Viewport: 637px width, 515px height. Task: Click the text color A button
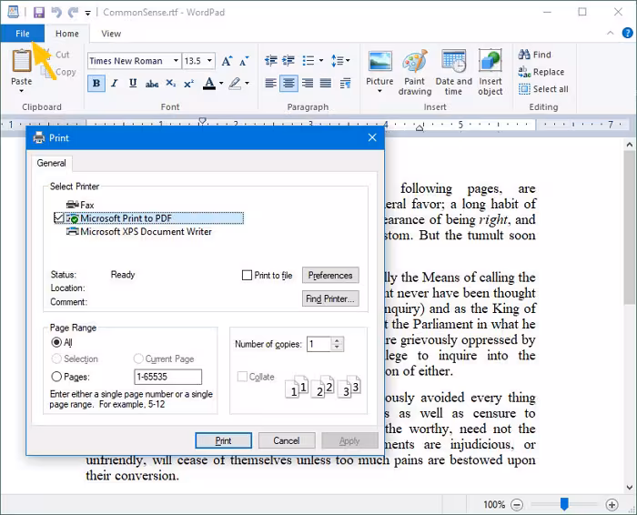coord(209,84)
